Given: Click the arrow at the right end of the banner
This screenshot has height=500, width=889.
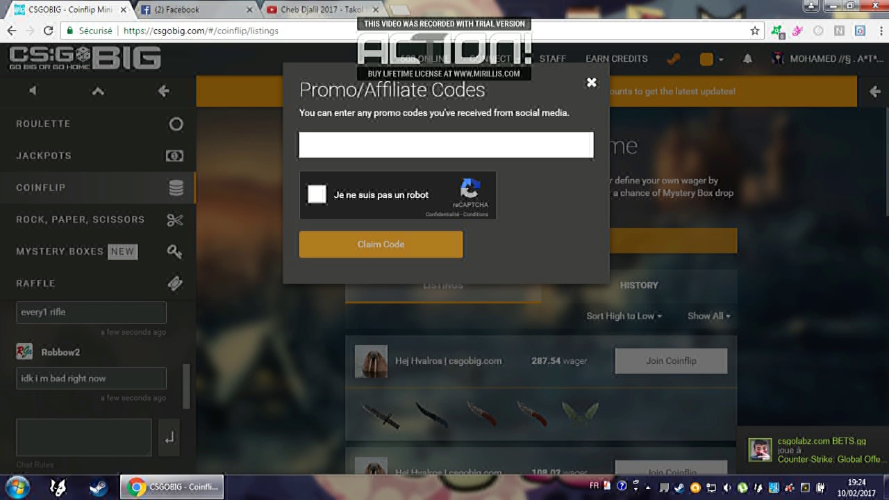Looking at the screenshot, I should [874, 92].
